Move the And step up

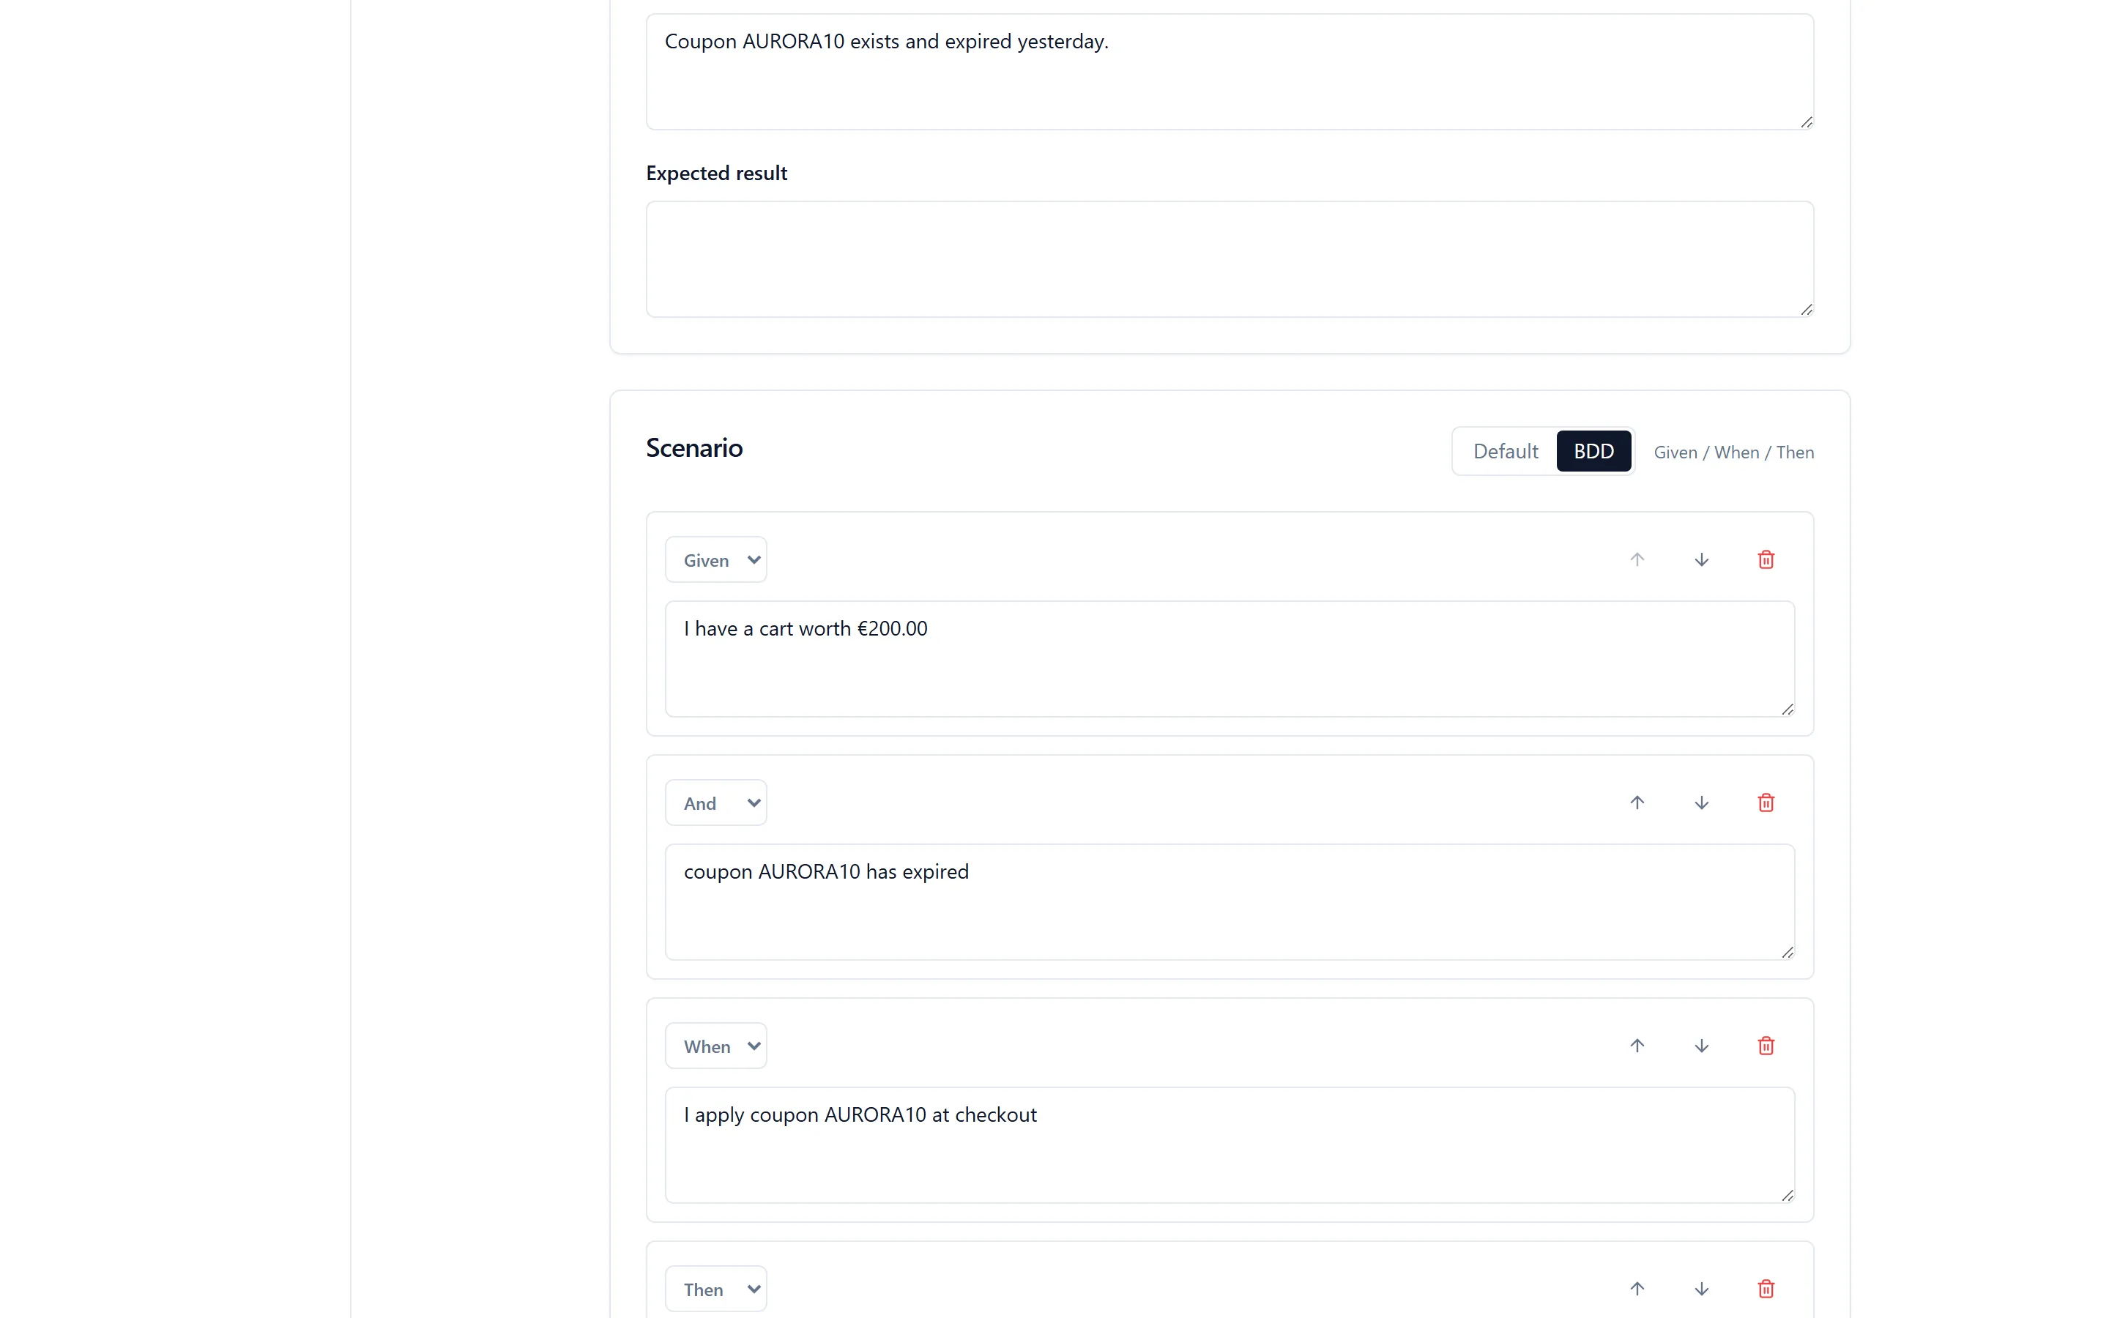point(1637,803)
